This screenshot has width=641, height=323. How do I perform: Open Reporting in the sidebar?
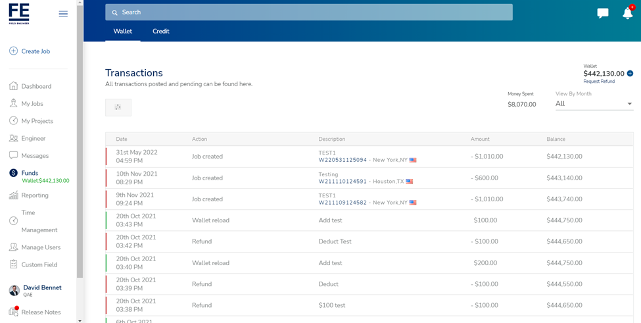[35, 195]
